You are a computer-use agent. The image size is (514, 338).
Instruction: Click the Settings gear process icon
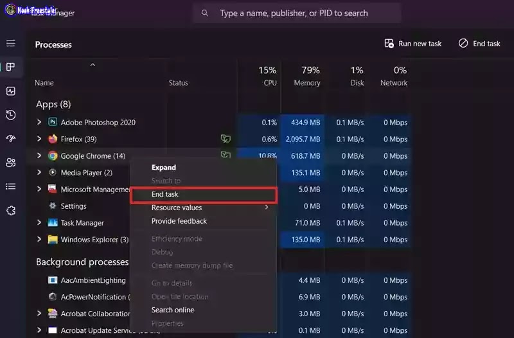tap(53, 206)
